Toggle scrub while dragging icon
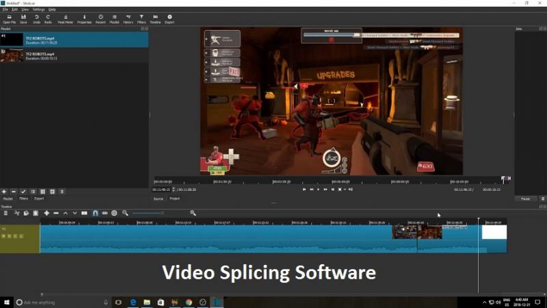Viewport: 547px width, 308px height. coord(105,213)
